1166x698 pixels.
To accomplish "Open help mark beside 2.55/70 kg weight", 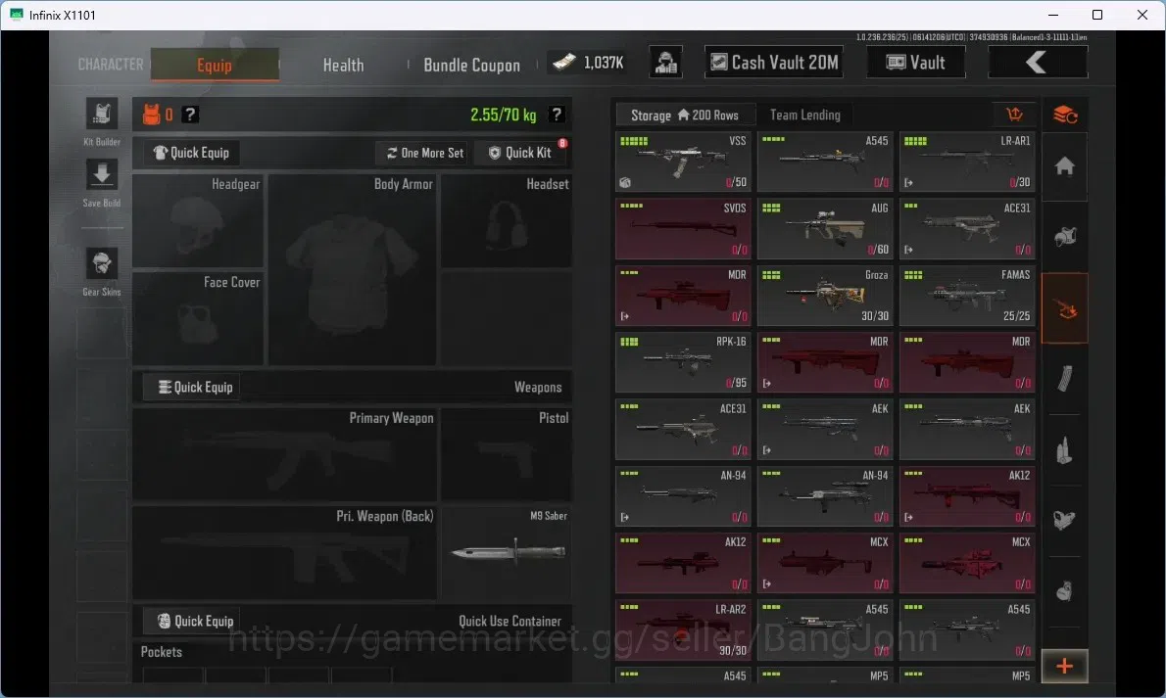I will click(x=557, y=115).
